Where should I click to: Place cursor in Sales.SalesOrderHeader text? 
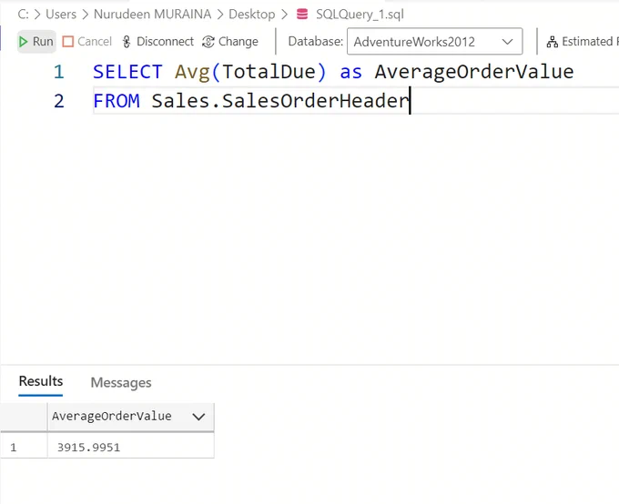280,101
